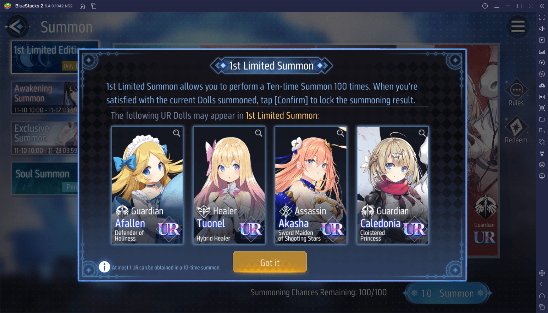The image size is (548, 313).
Task: Click the Got it button
Action: click(270, 262)
